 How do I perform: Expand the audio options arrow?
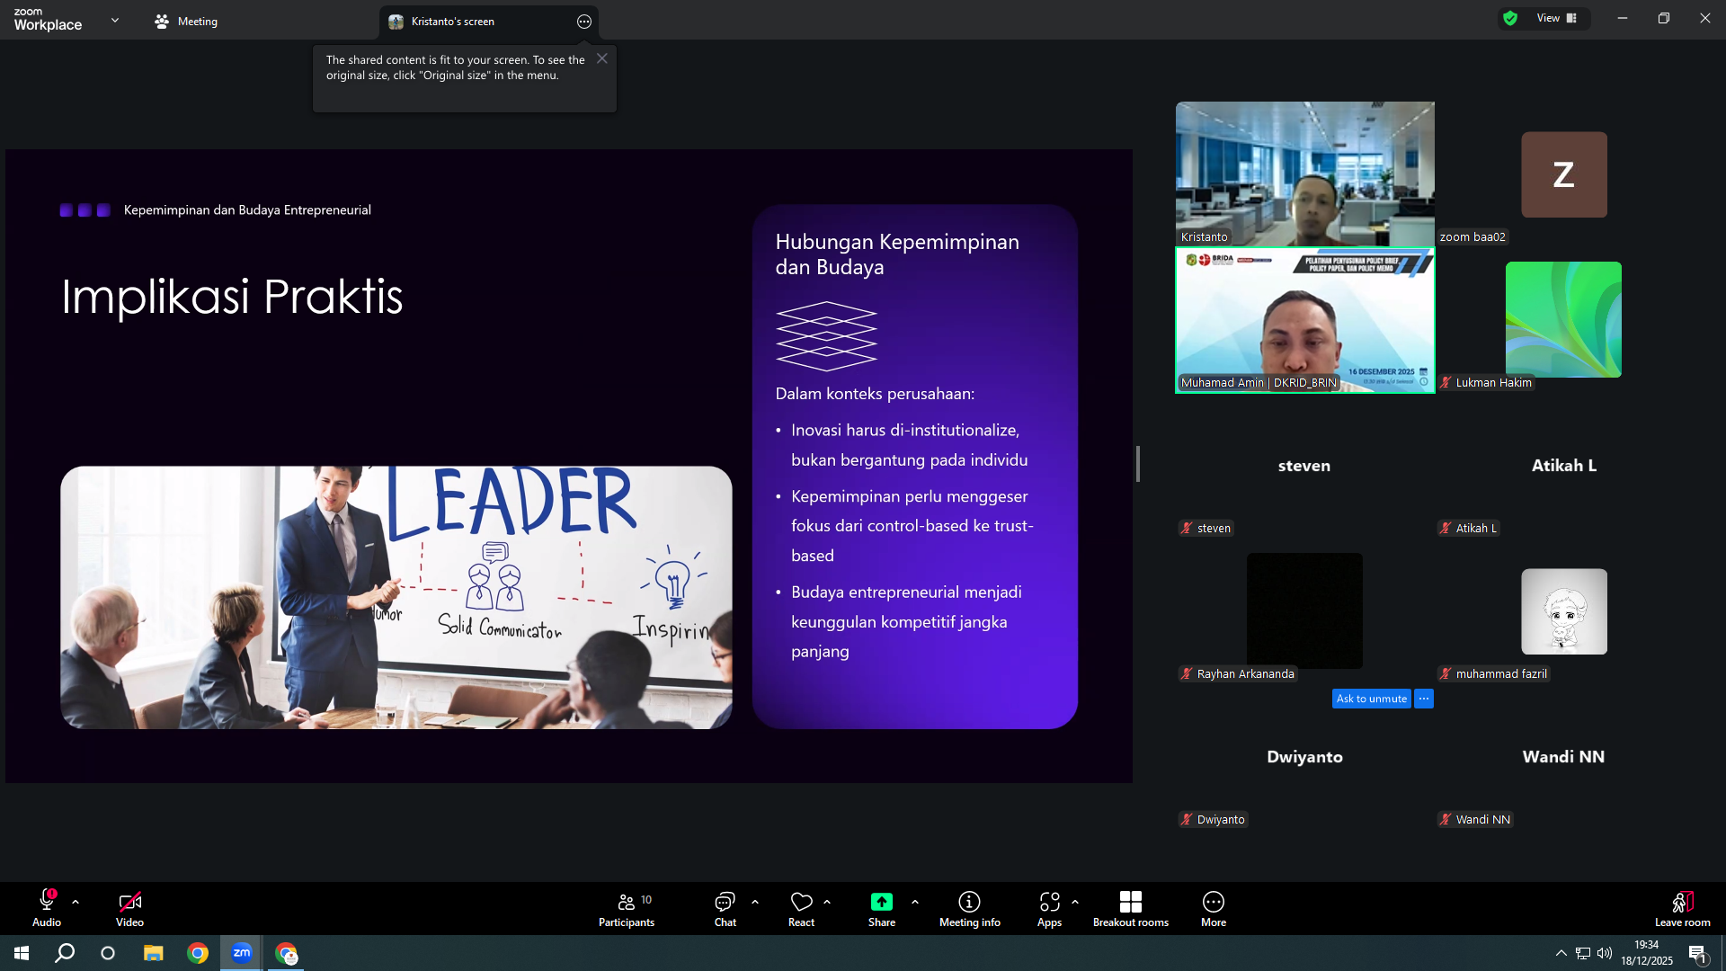click(x=76, y=902)
